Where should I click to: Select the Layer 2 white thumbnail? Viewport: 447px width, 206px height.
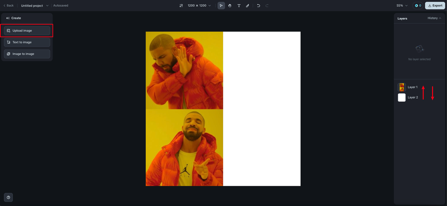tap(402, 98)
